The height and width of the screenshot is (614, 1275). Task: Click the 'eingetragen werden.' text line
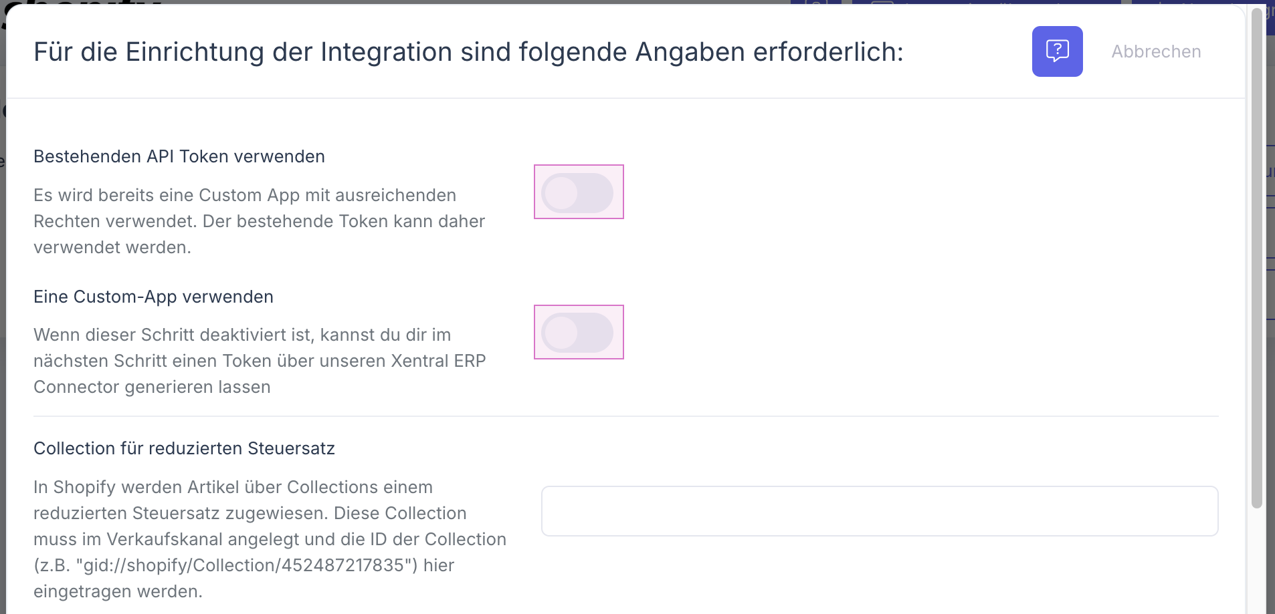(118, 591)
